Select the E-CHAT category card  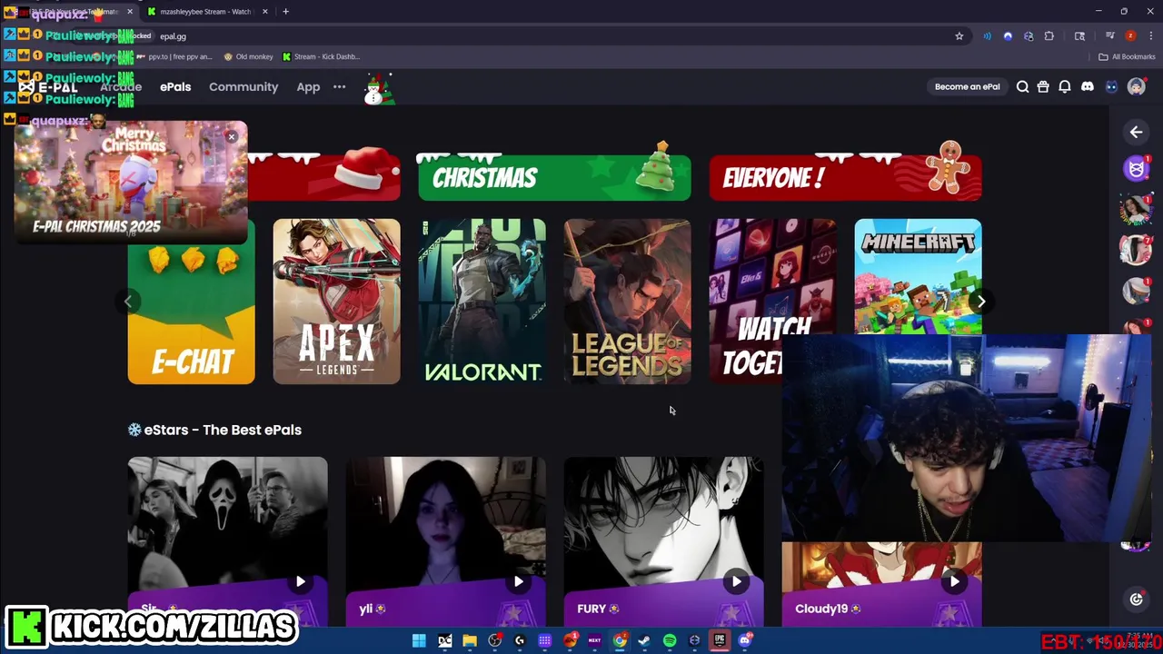click(191, 302)
